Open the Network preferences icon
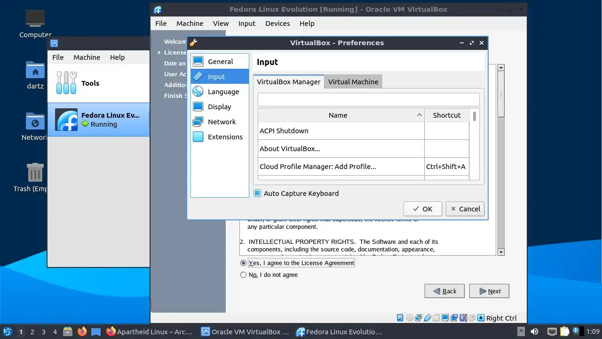 coord(198,121)
